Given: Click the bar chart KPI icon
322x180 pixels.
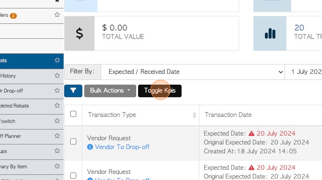Looking at the screenshot, I should (x=270, y=34).
